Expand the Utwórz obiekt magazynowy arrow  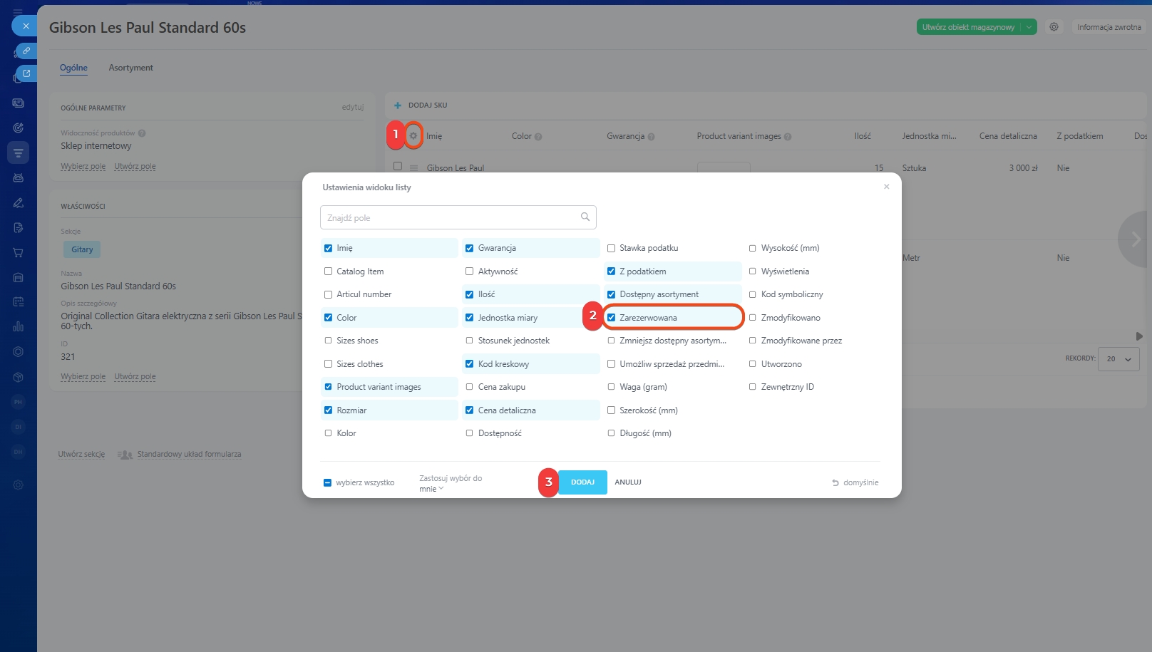click(x=1029, y=27)
